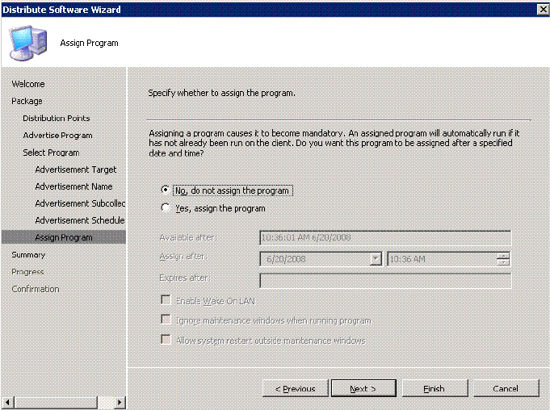Viewport: 550px width, 410px height.
Task: Enable Wake On LAN checkbox
Action: [166, 300]
